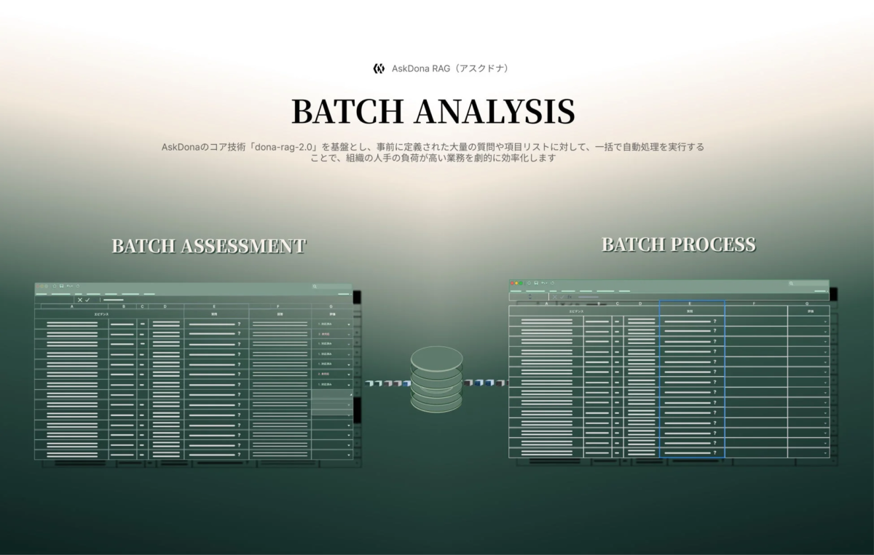Select the Home icon in BATCH PROCESS toolbar
The width and height of the screenshot is (874, 555).
pyautogui.click(x=529, y=282)
